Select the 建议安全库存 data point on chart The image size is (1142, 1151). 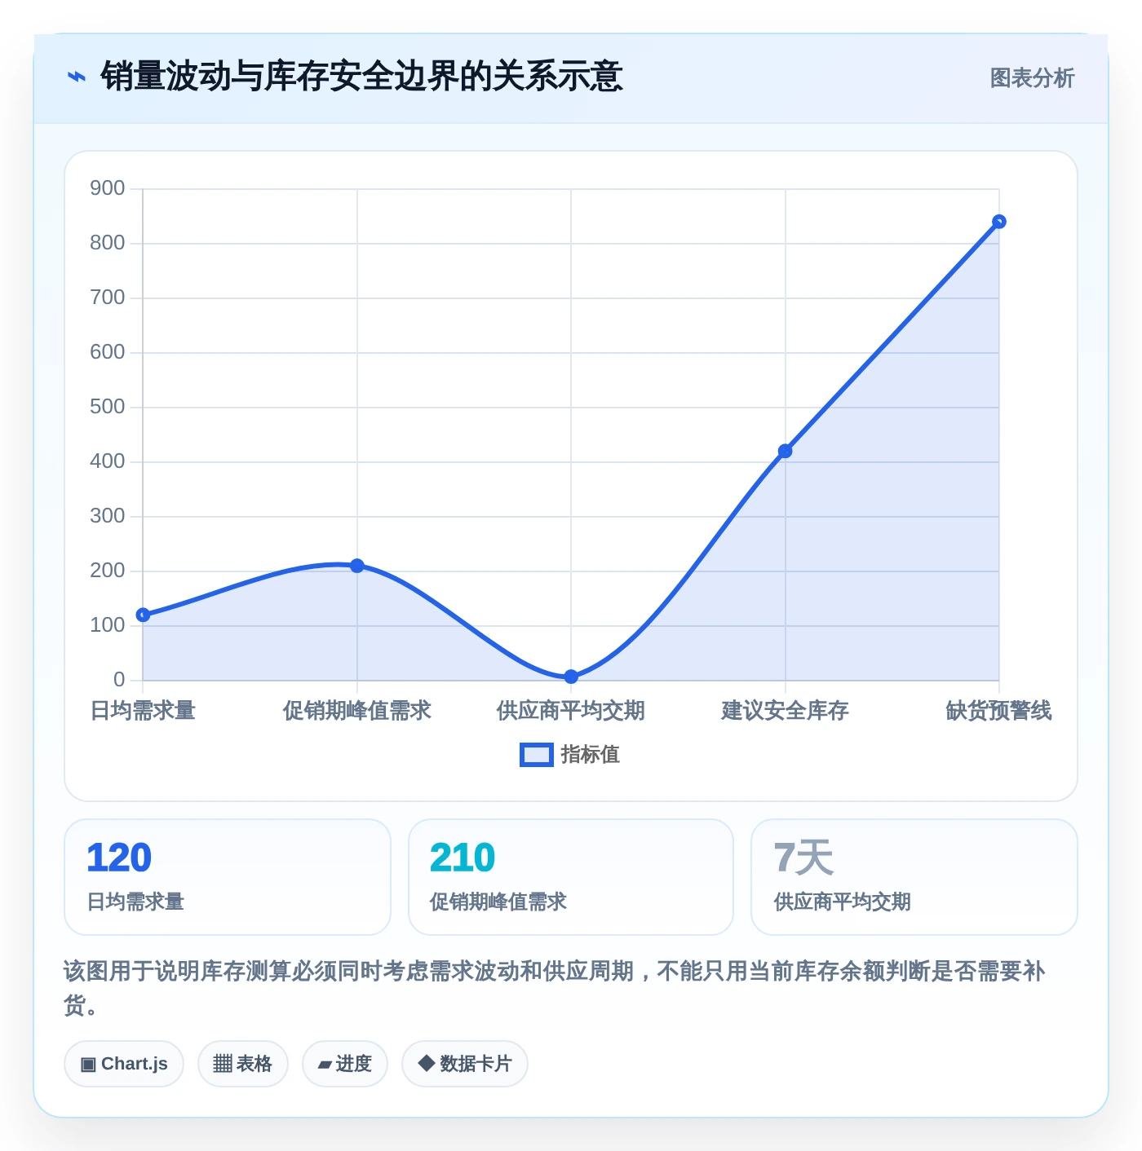tap(786, 451)
